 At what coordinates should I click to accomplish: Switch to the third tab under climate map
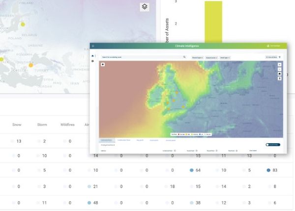point(140,140)
